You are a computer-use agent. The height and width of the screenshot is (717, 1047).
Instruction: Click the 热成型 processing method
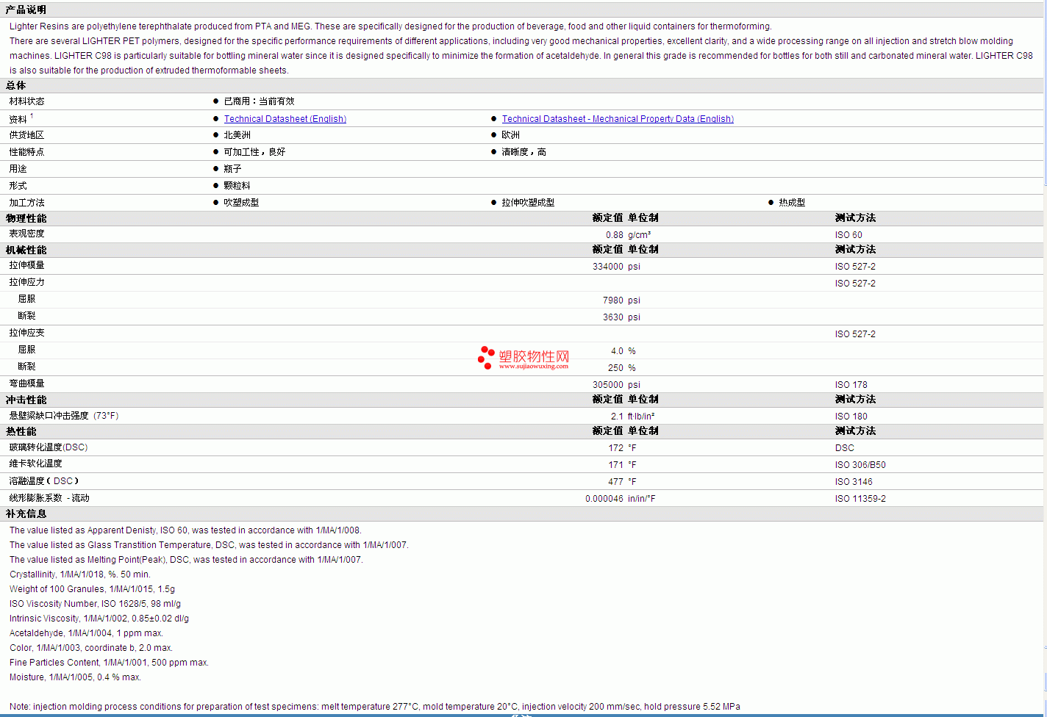pos(792,203)
